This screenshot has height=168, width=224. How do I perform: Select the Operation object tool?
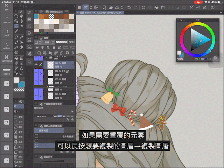tap(16, 21)
